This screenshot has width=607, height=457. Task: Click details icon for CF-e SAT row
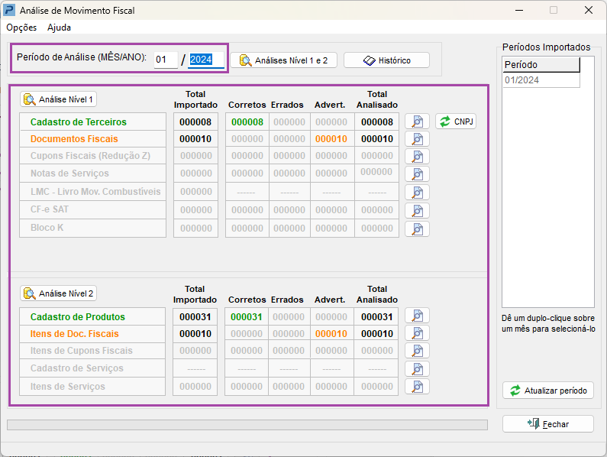417,210
